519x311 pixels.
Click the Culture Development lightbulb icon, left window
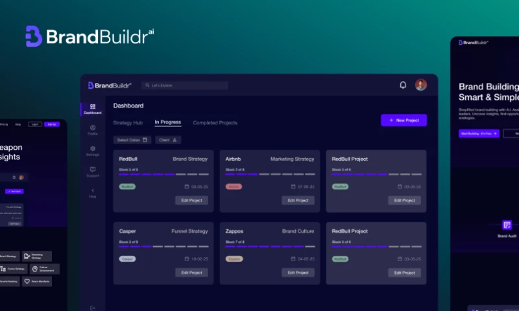tap(35, 269)
